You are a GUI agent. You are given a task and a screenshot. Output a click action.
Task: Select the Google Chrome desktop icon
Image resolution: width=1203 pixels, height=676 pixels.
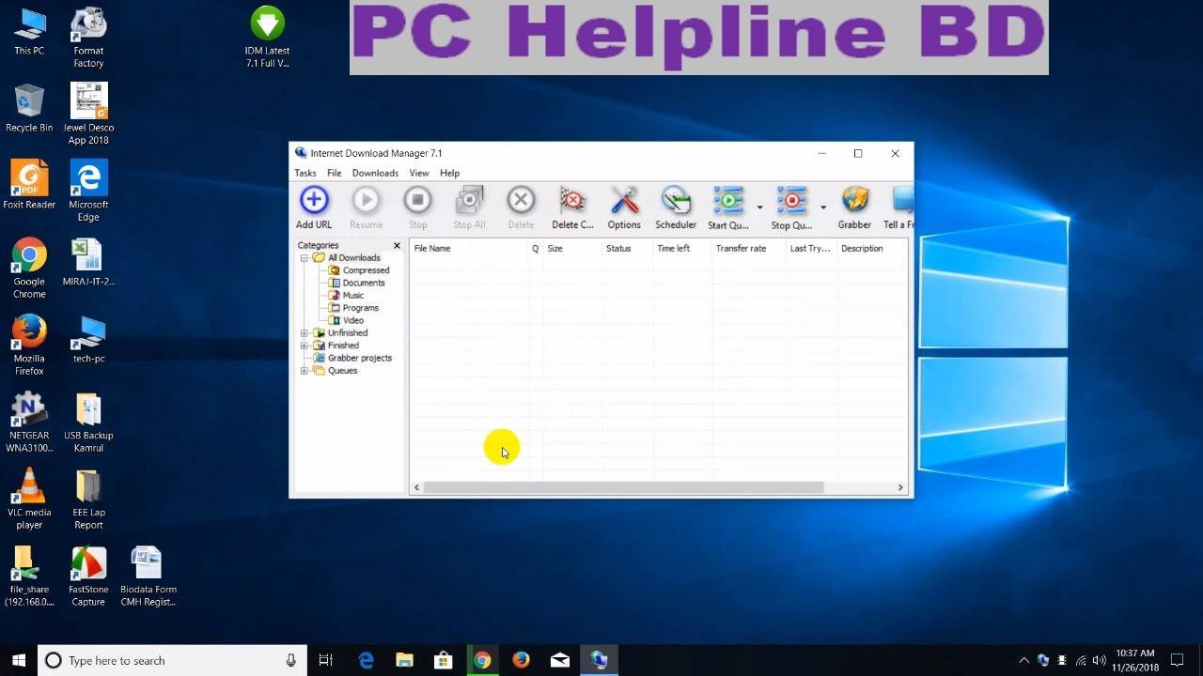29,269
